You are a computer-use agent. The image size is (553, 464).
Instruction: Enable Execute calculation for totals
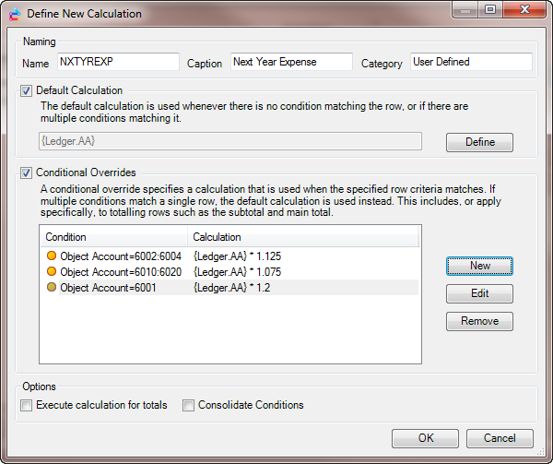(27, 405)
